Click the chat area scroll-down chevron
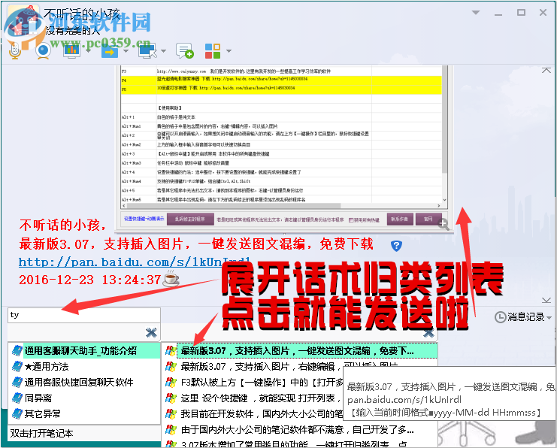The width and height of the screenshot is (557, 448). (546, 301)
